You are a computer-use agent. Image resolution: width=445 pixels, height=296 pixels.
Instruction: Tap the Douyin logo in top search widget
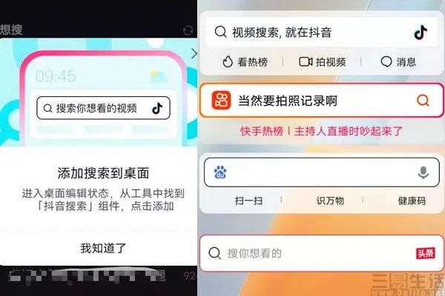point(421,33)
